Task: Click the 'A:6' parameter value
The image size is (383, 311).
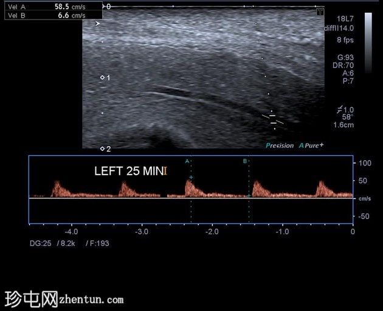Action: [x=348, y=73]
